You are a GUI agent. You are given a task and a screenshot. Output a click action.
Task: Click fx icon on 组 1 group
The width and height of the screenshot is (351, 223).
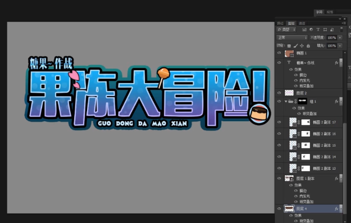(x=336, y=102)
